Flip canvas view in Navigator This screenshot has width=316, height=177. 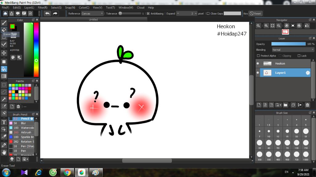(x=307, y=26)
